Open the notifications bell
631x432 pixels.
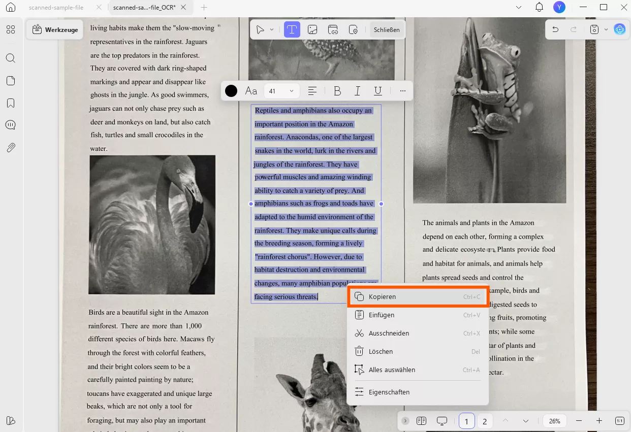click(540, 7)
